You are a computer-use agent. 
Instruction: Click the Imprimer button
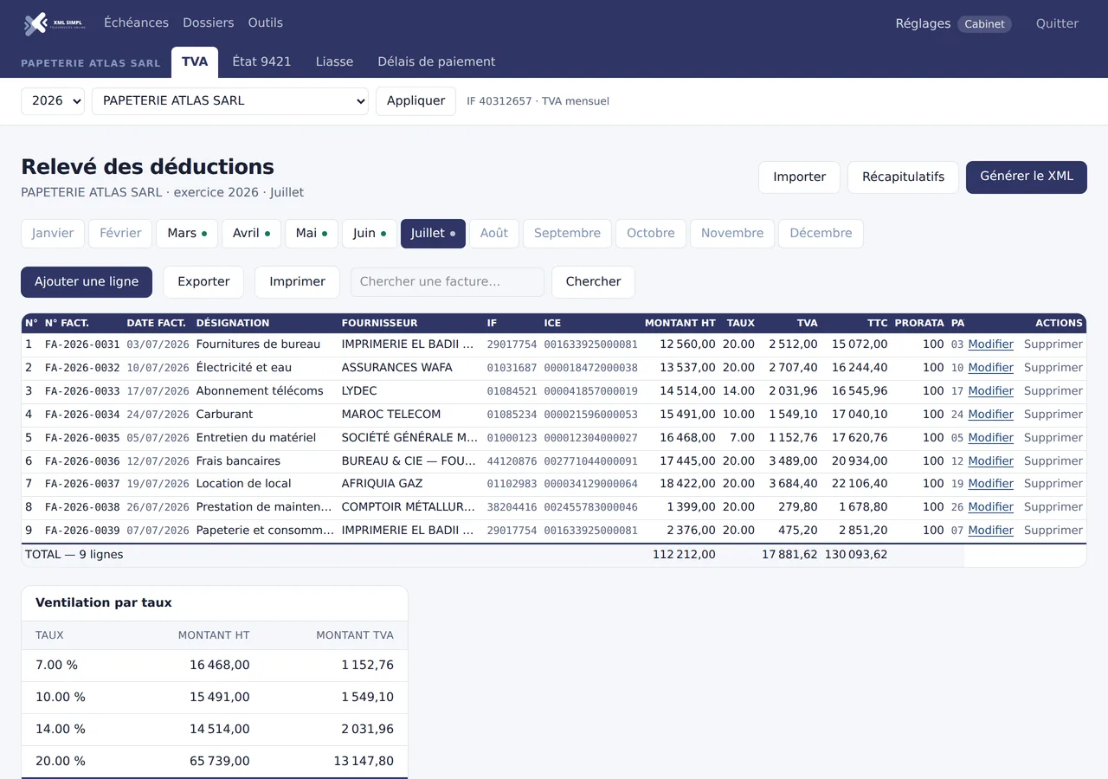click(297, 282)
